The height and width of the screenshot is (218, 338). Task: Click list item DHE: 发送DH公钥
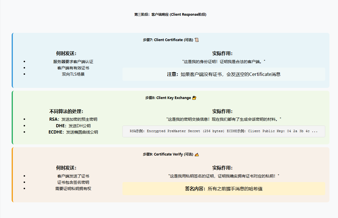pos(73,126)
